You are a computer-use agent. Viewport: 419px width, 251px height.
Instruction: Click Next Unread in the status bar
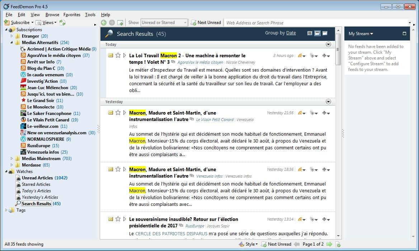tap(276, 244)
